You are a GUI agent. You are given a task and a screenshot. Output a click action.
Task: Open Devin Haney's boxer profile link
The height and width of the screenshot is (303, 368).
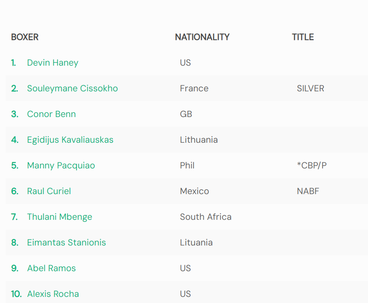(x=53, y=63)
